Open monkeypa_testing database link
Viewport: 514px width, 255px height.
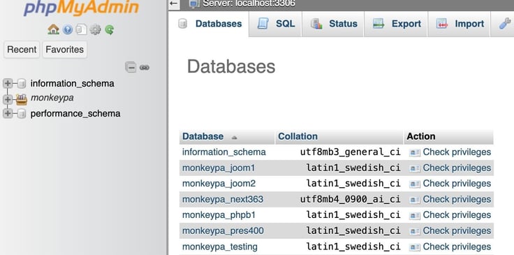click(x=219, y=247)
